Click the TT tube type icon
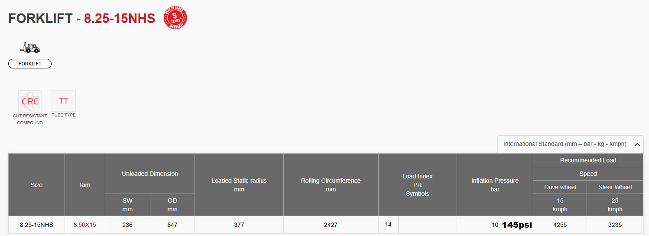The height and width of the screenshot is (236, 649). pyautogui.click(x=64, y=101)
